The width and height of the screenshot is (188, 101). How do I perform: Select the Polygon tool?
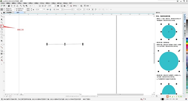click(2, 37)
